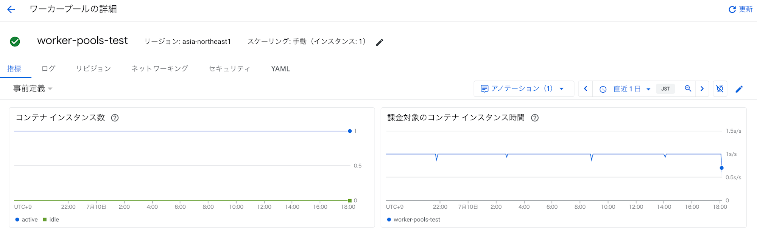Image resolution: width=757 pixels, height=231 pixels.
Task: Open the 直近 1 日 time range selector
Action: [x=631, y=89]
